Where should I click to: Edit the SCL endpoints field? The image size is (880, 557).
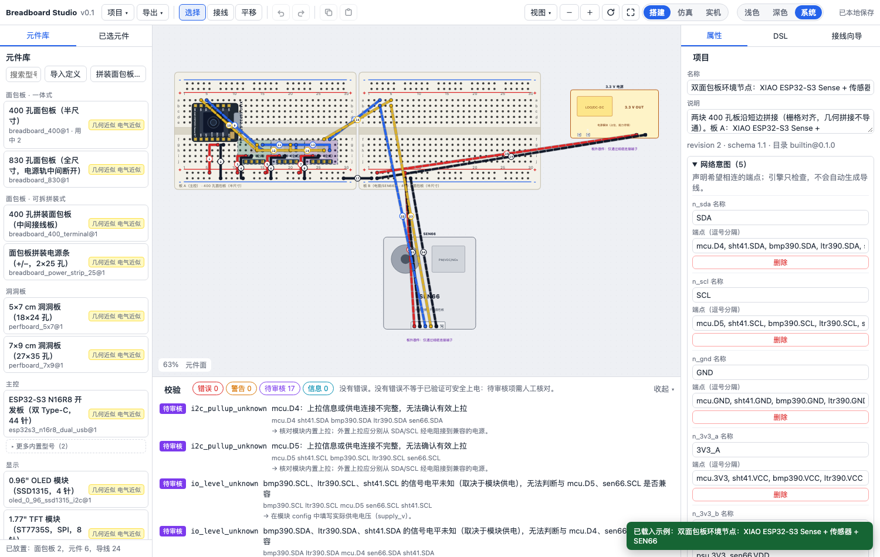(x=780, y=323)
